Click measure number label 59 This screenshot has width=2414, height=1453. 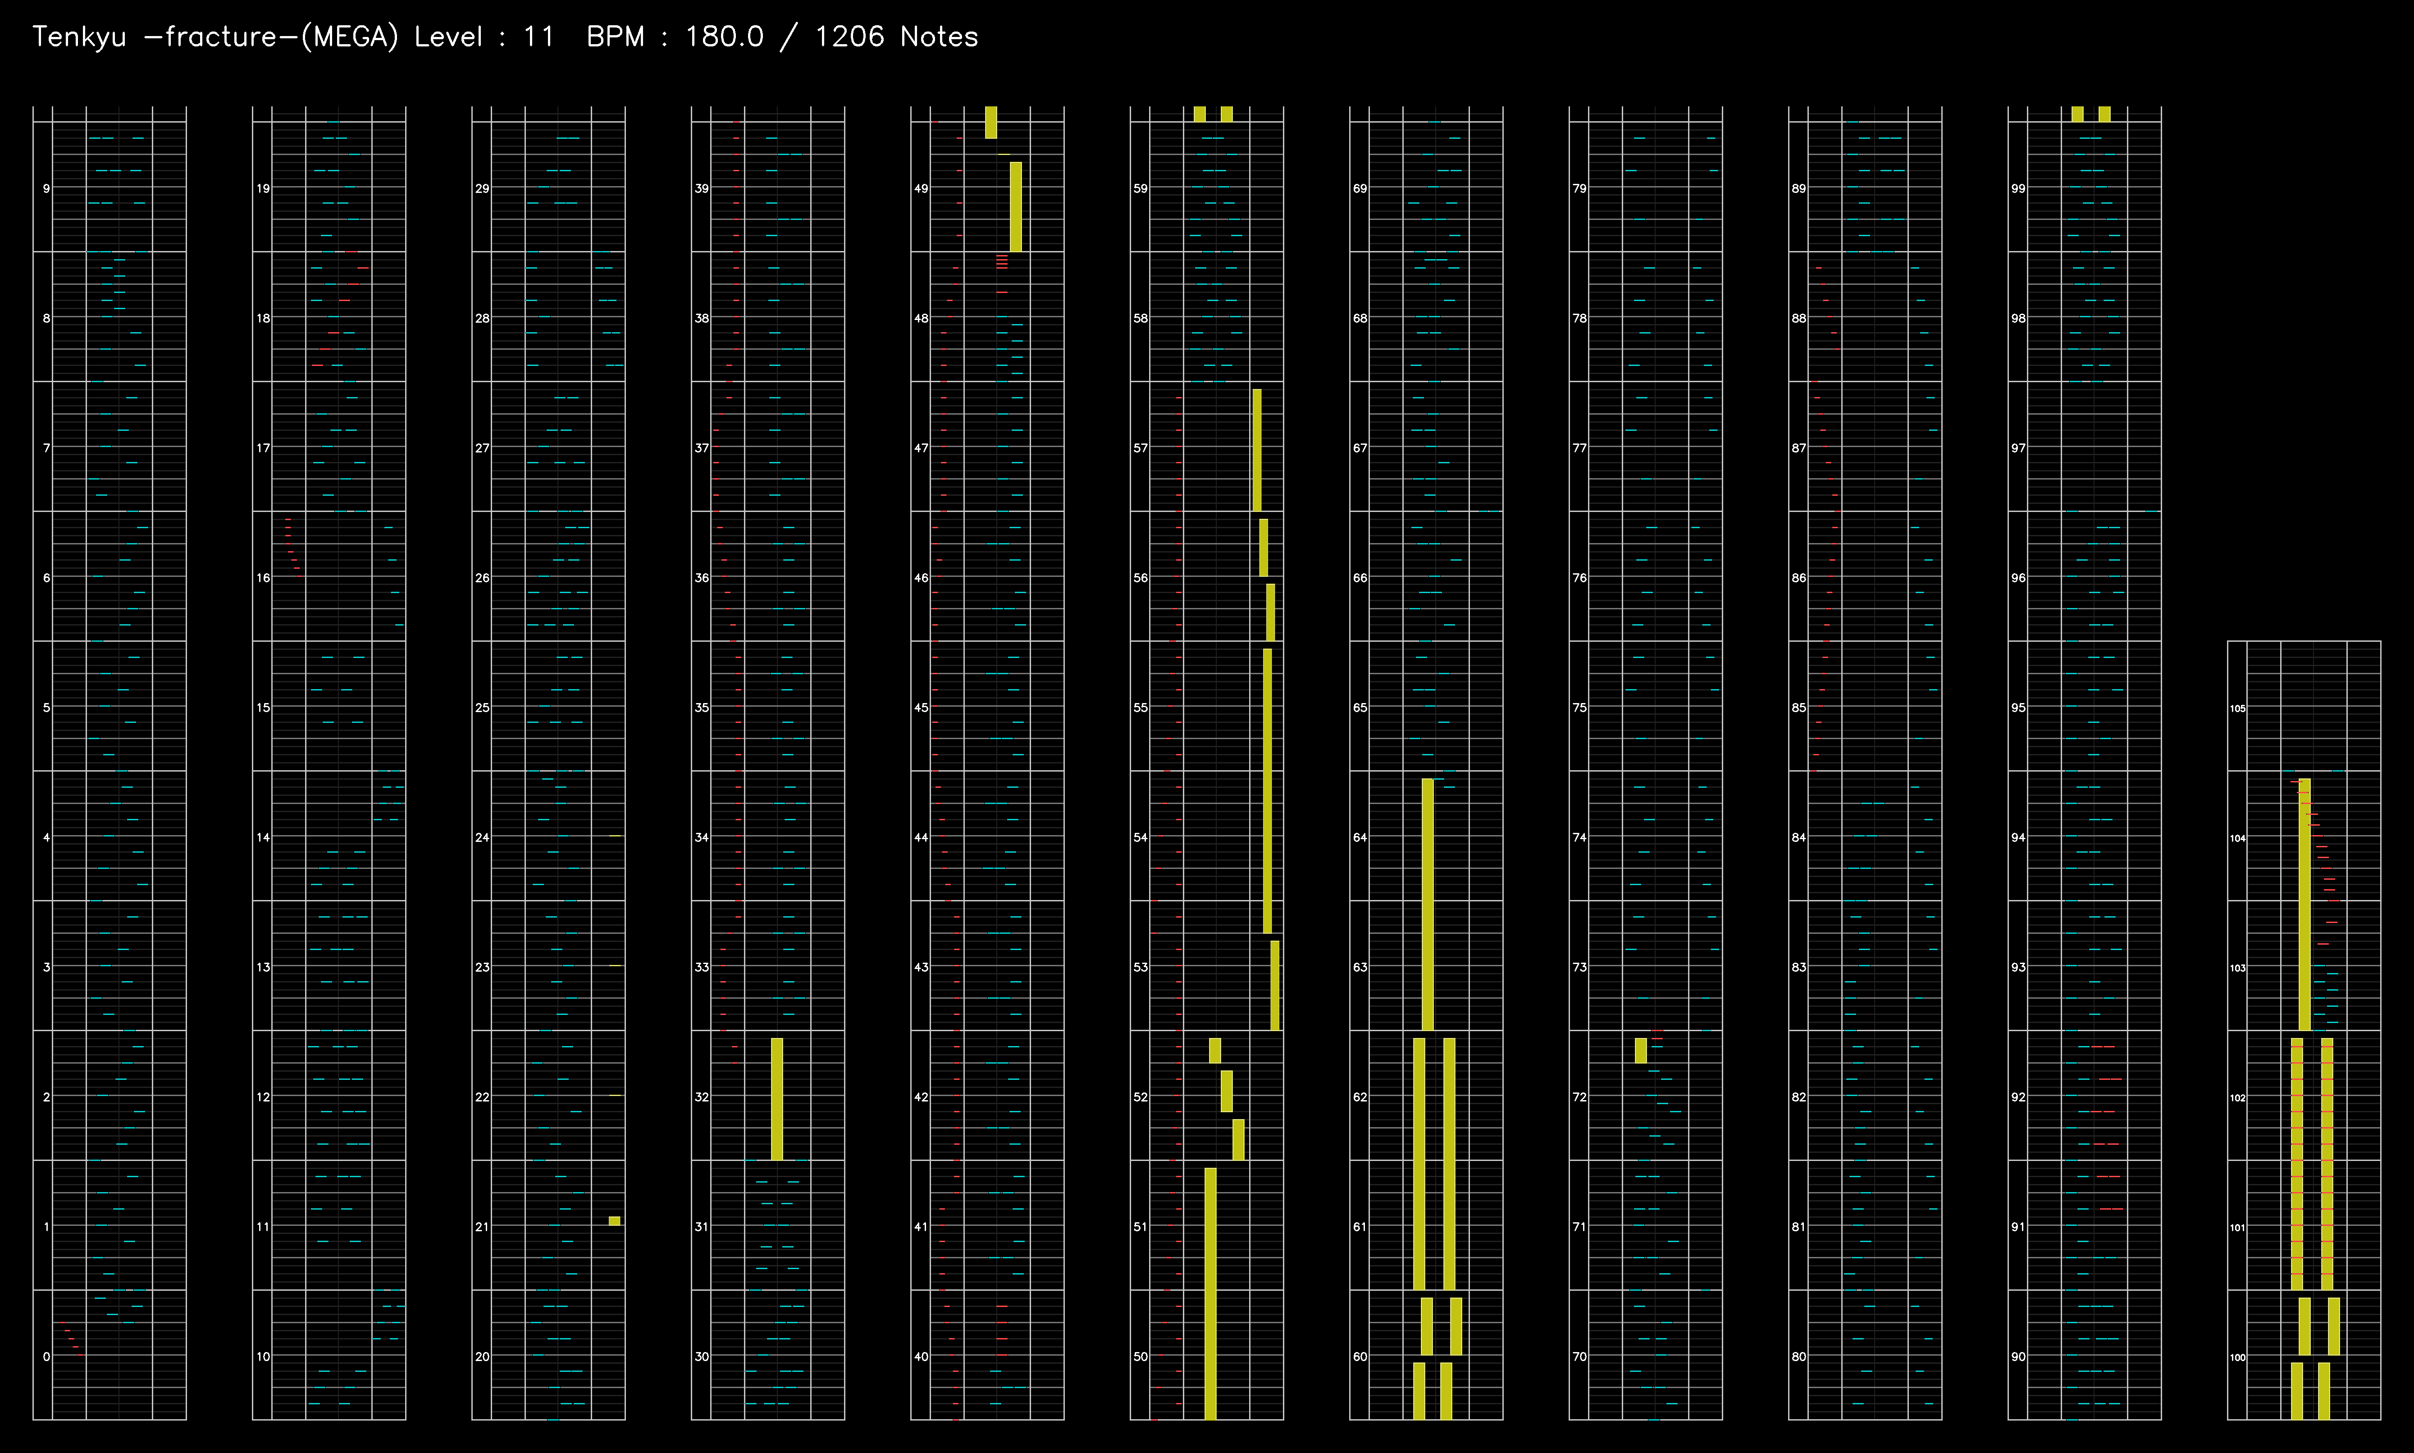point(1140,188)
